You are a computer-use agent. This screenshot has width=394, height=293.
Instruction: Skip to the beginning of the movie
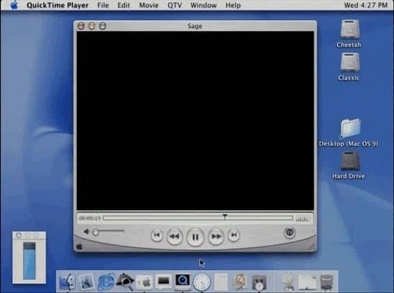point(157,235)
